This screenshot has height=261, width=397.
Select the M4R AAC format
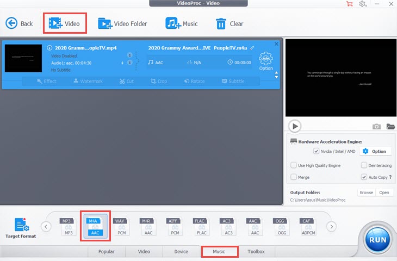148,227
